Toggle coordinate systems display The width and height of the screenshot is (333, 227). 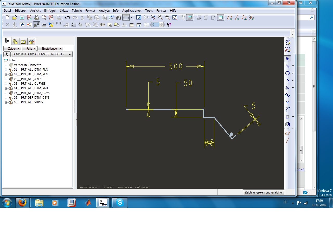coord(251,18)
